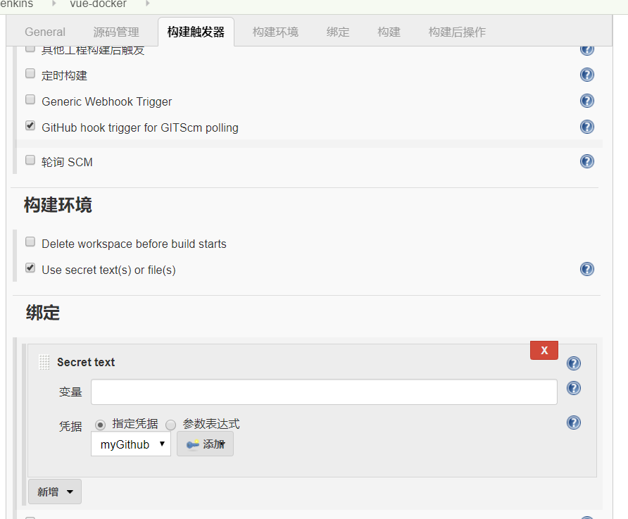Open help for 定时构建 trigger
The height and width of the screenshot is (519, 628).
pos(587,74)
